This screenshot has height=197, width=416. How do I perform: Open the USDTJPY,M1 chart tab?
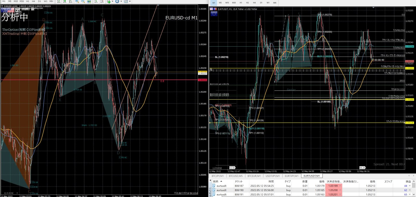coord(273,176)
